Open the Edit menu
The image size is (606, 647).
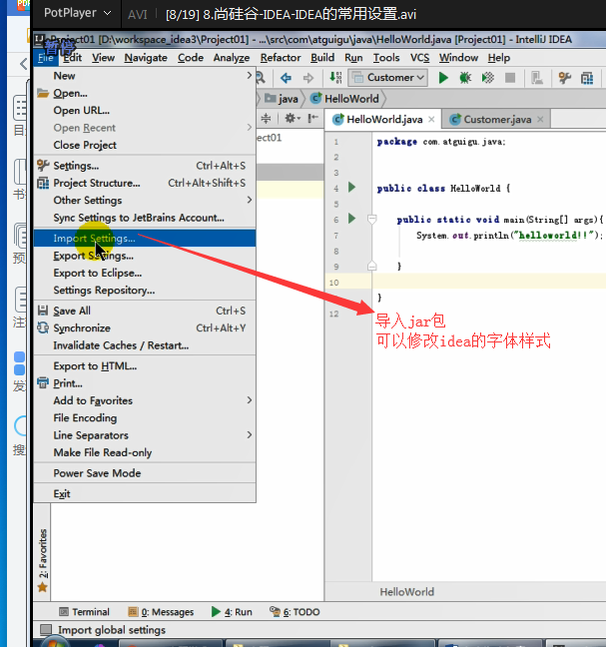(72, 58)
